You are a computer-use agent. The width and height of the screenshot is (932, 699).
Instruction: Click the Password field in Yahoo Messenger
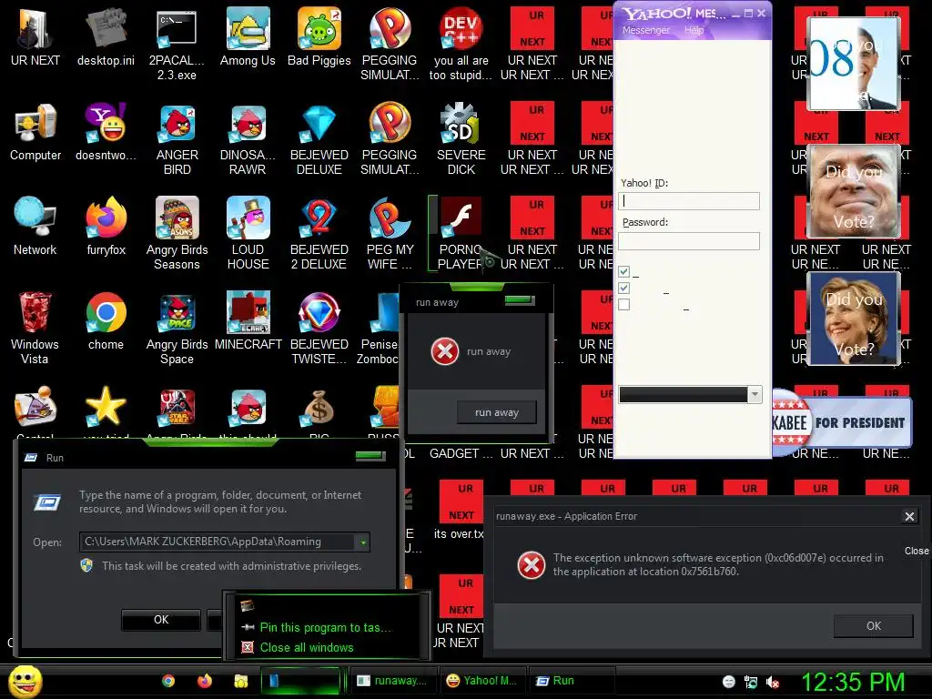point(689,240)
